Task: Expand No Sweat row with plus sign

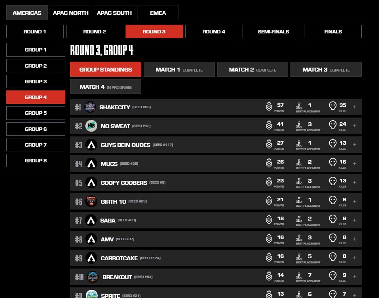Action: coord(354,126)
